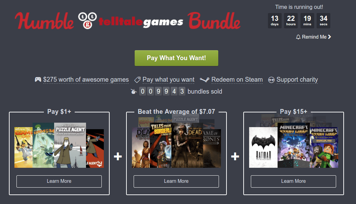The width and height of the screenshot is (356, 204).
Task: Select the Tales from the Borderlands cover
Action: (160, 145)
